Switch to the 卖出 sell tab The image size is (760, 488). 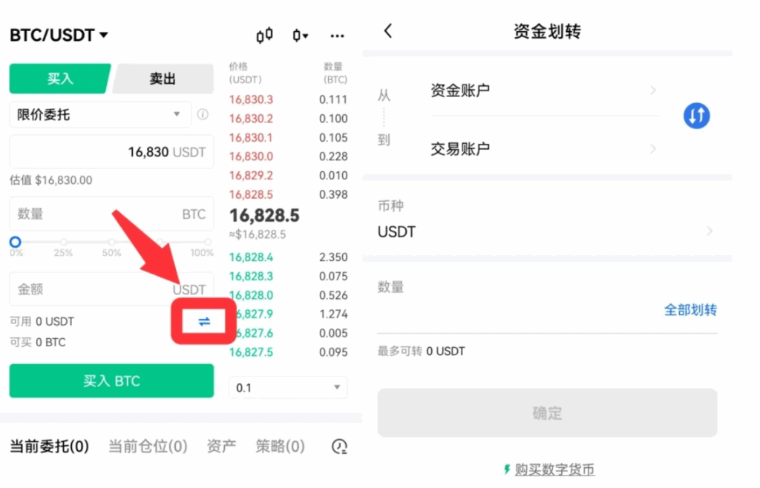[x=163, y=79]
